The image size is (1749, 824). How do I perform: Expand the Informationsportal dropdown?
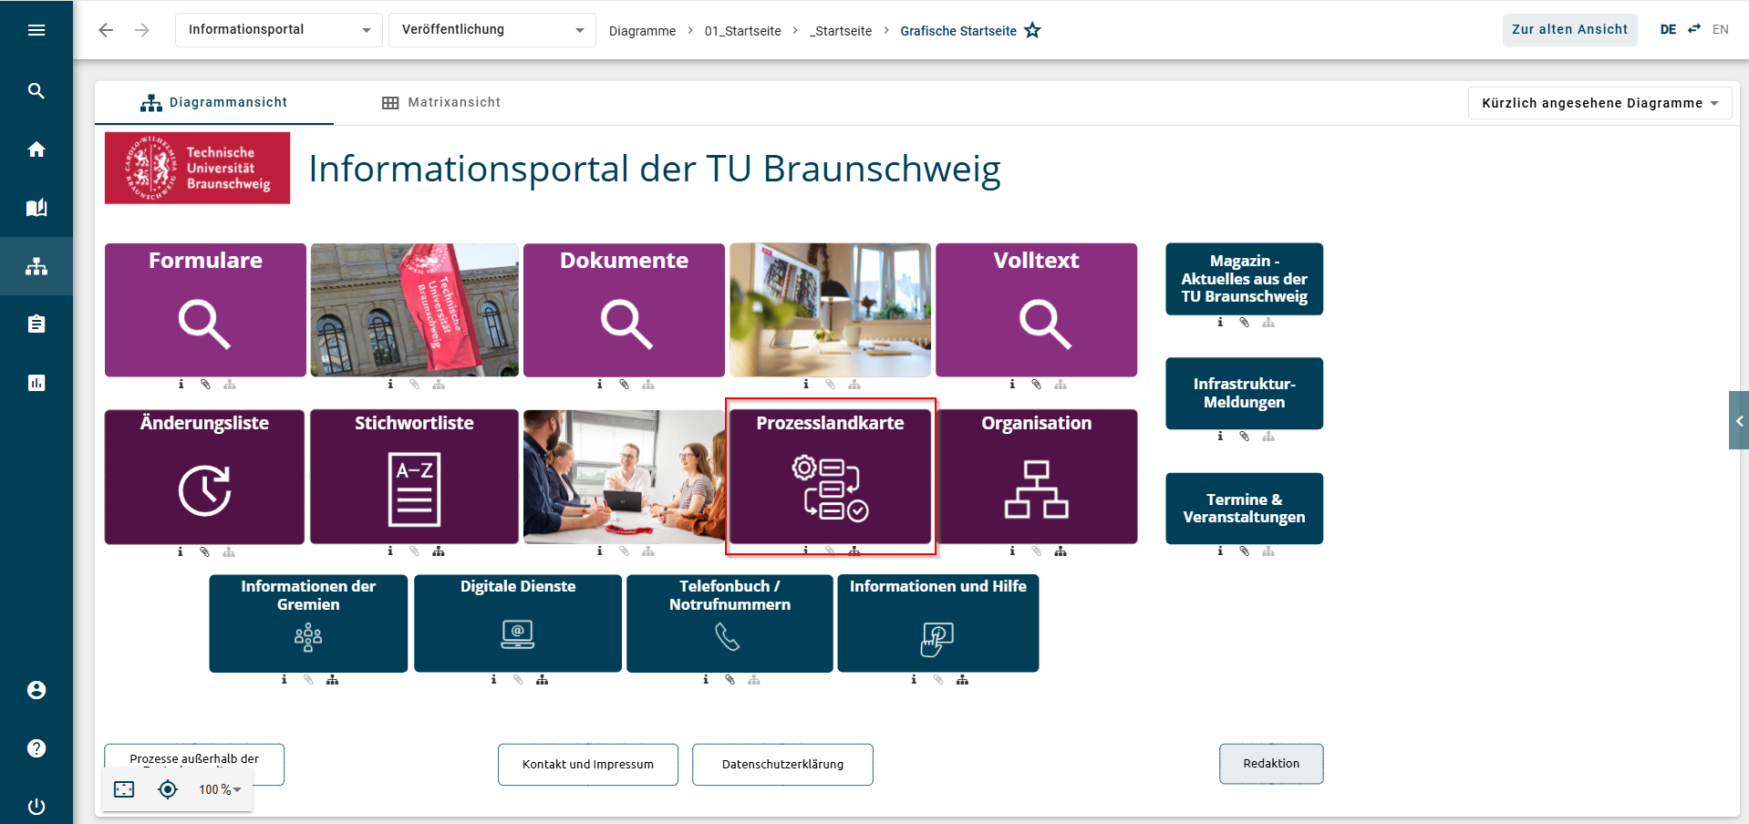tap(279, 30)
